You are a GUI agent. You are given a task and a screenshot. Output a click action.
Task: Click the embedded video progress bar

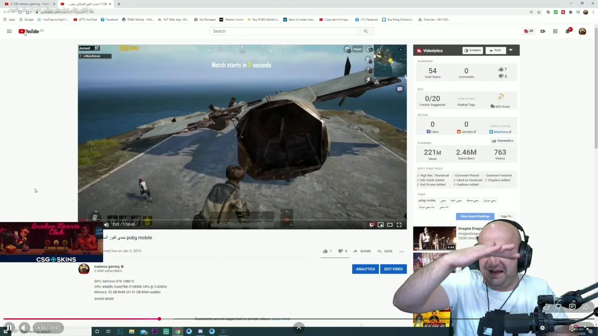click(242, 220)
